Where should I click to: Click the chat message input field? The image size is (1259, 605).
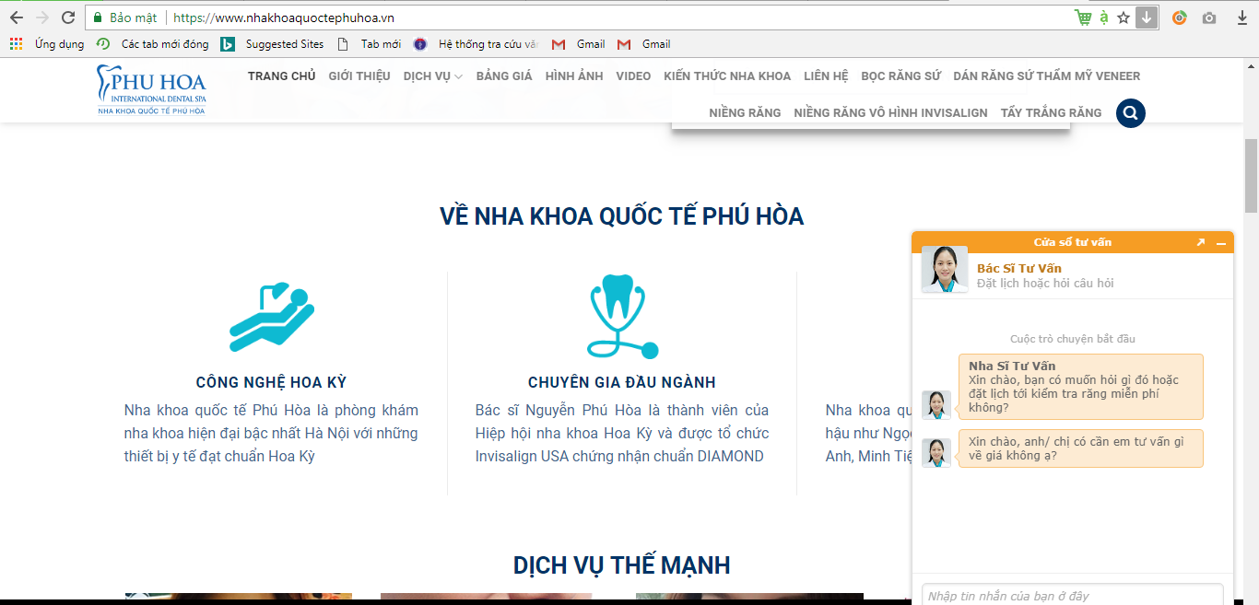1072,596
